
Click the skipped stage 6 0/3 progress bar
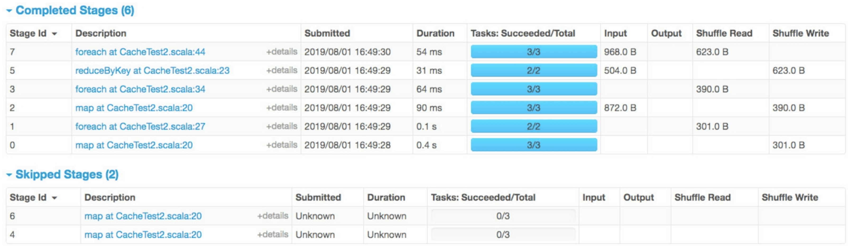(503, 216)
